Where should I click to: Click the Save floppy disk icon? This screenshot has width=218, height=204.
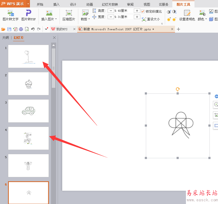pos(9,29)
